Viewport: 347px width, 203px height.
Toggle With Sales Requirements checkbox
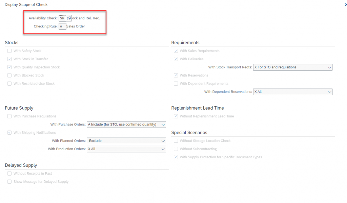[176, 51]
